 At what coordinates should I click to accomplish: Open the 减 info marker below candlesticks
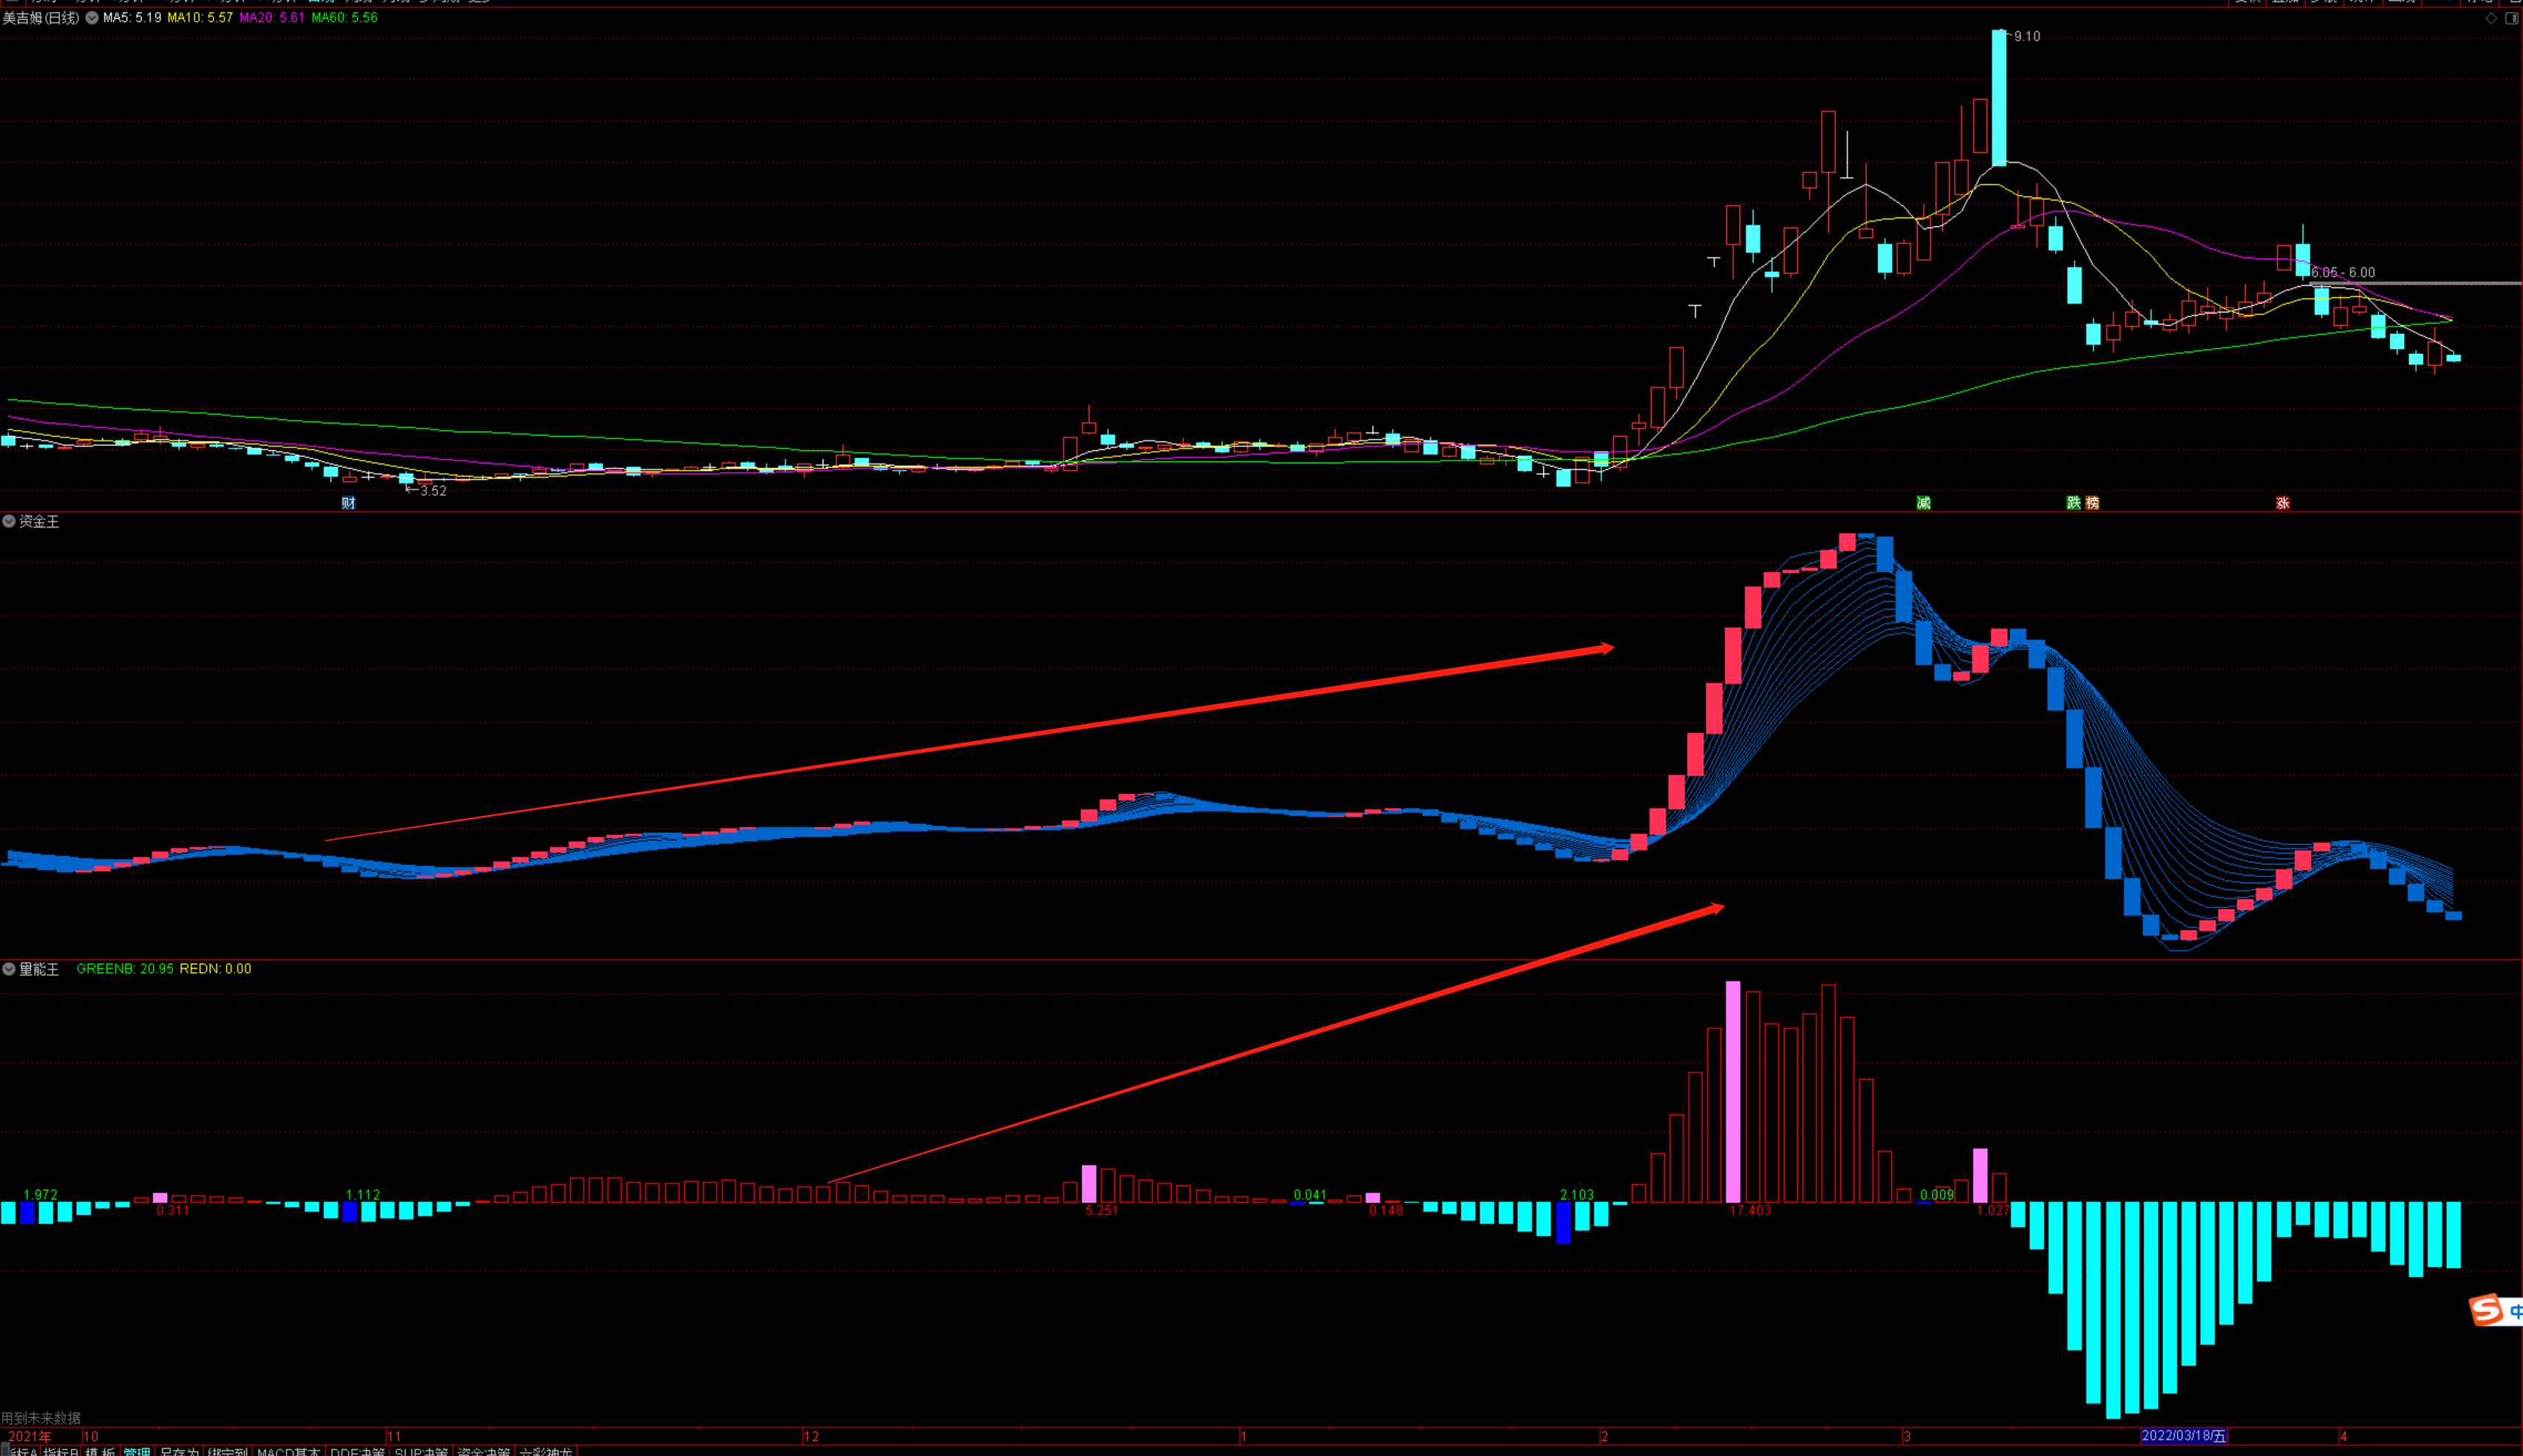tap(1923, 503)
